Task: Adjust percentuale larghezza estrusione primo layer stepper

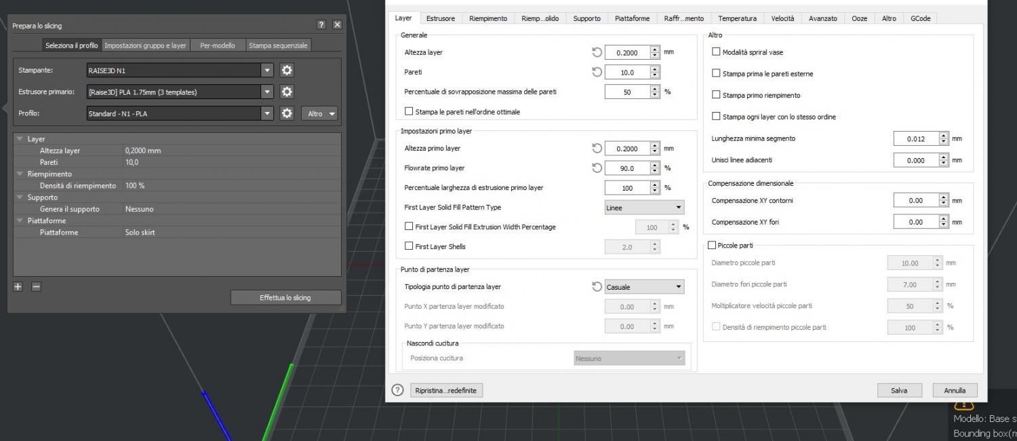Action: (654, 188)
